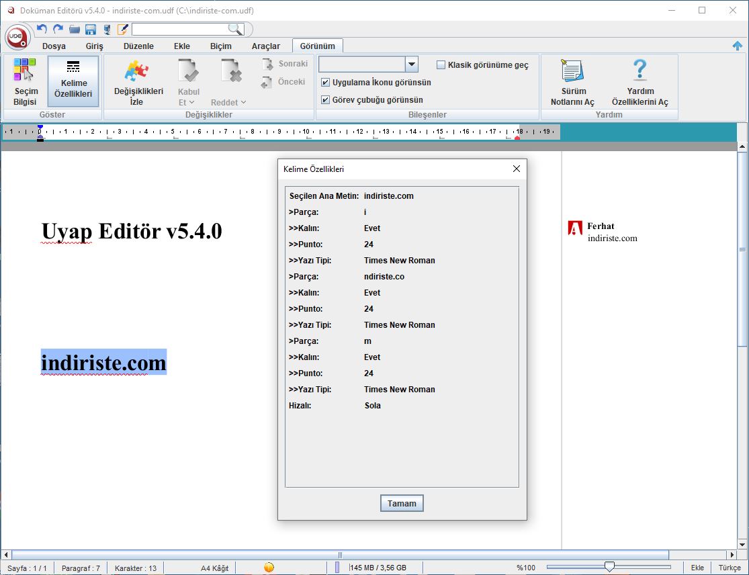
Task: Open Seçim Bilgisi selection info
Action: pyautogui.click(x=25, y=82)
